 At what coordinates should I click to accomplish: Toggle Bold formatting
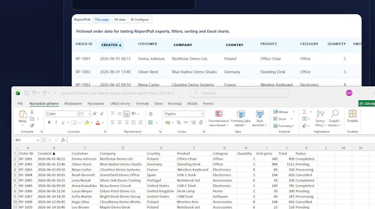pos(49,122)
